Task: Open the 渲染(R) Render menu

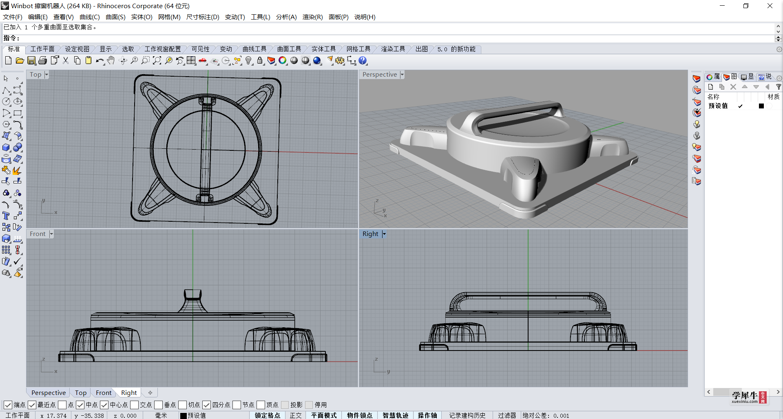Action: tap(312, 17)
